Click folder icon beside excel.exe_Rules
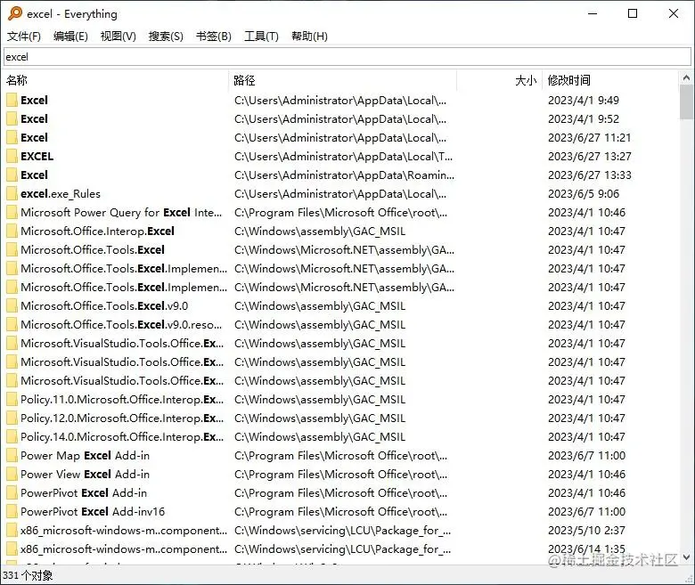 coord(12,193)
